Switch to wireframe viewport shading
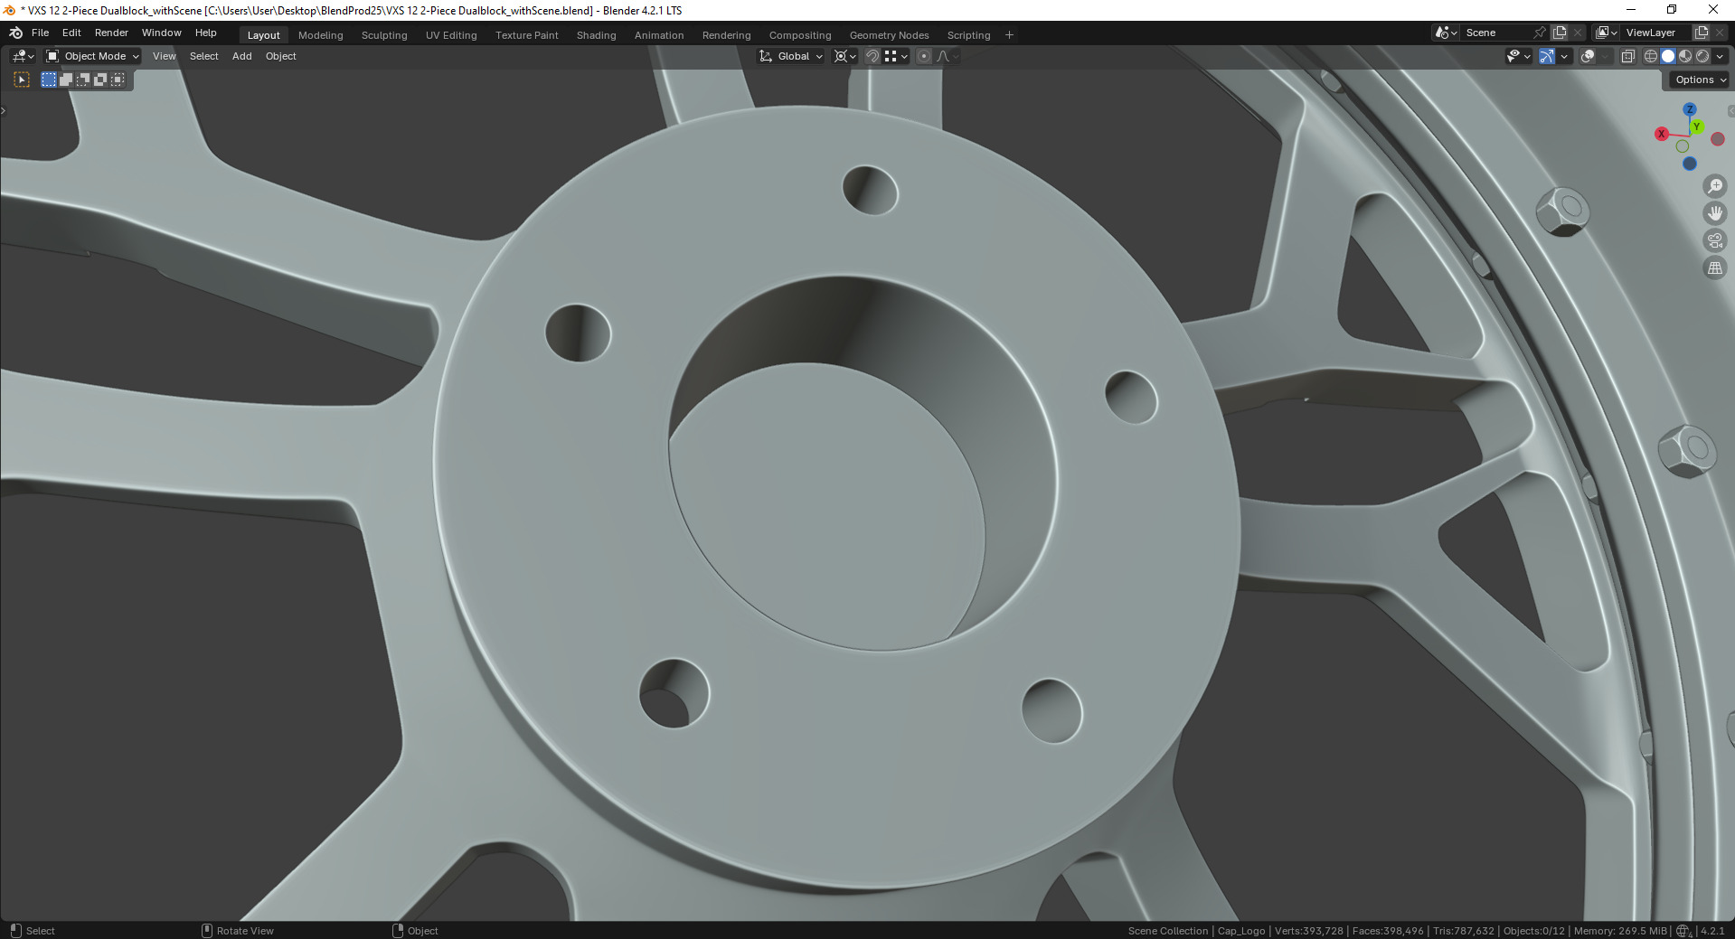Viewport: 1735px width, 939px height. point(1651,56)
